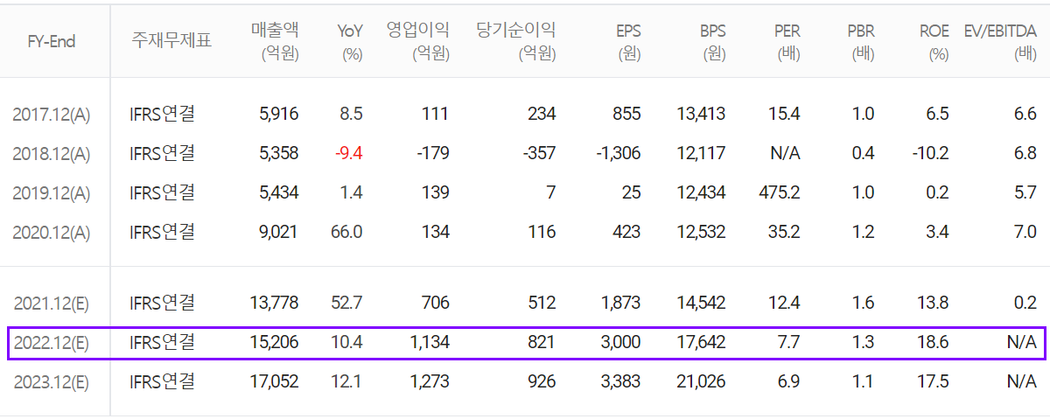Click the 5,434 sales value
Image resolution: width=1050 pixels, height=419 pixels.
click(279, 192)
